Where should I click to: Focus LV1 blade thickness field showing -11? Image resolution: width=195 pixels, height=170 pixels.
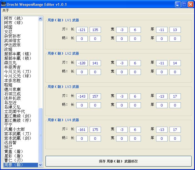click(x=162, y=30)
